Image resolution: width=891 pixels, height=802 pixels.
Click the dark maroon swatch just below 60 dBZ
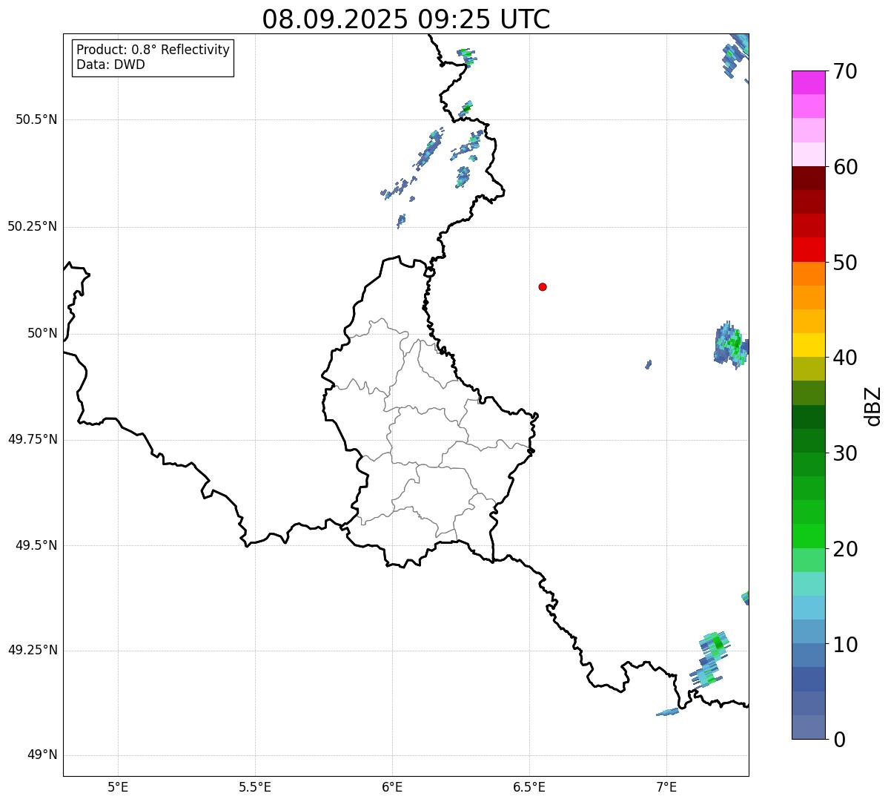tap(808, 178)
